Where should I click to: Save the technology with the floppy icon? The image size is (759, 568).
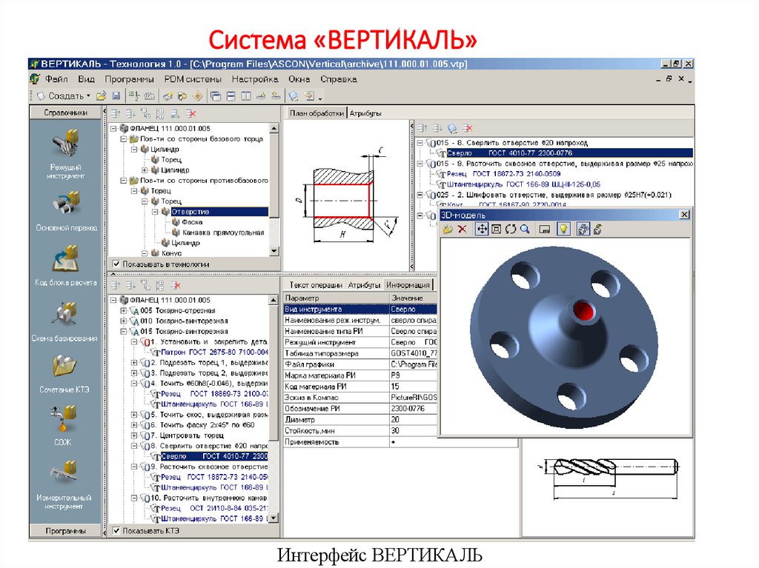click(116, 96)
